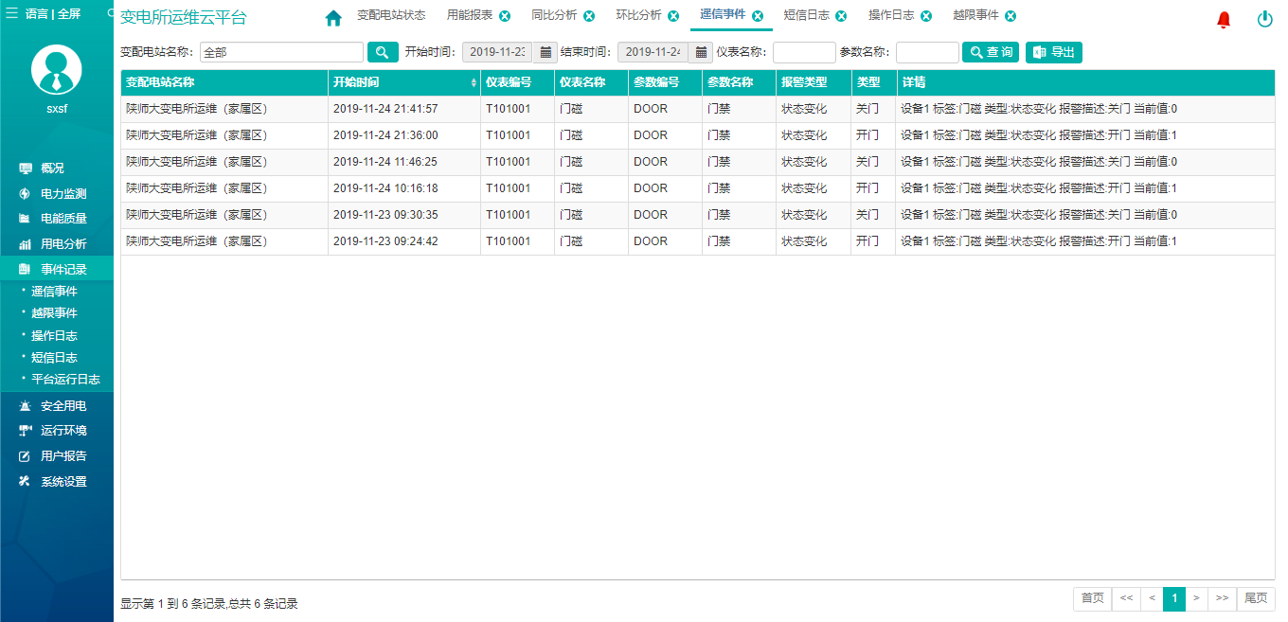Close the 越限事件 tab
This screenshot has height=622, width=1288.
(x=1011, y=16)
